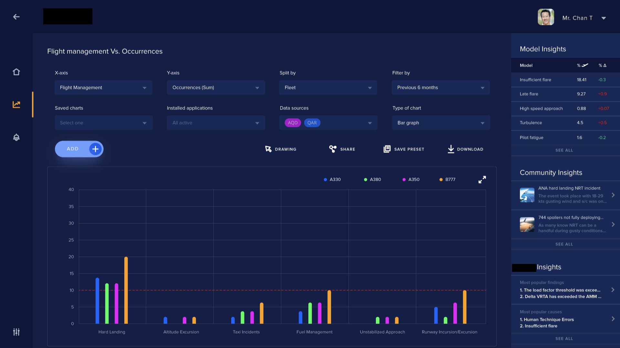The width and height of the screenshot is (620, 348).
Task: Open the Analytics chart sidebar icon
Action: pyautogui.click(x=16, y=104)
